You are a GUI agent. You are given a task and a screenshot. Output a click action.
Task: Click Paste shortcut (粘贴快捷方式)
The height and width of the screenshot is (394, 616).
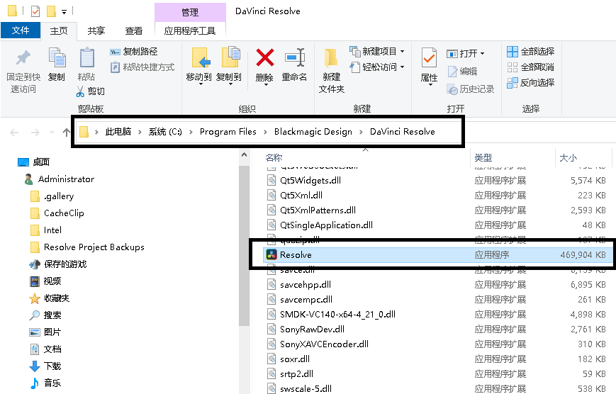coord(142,67)
